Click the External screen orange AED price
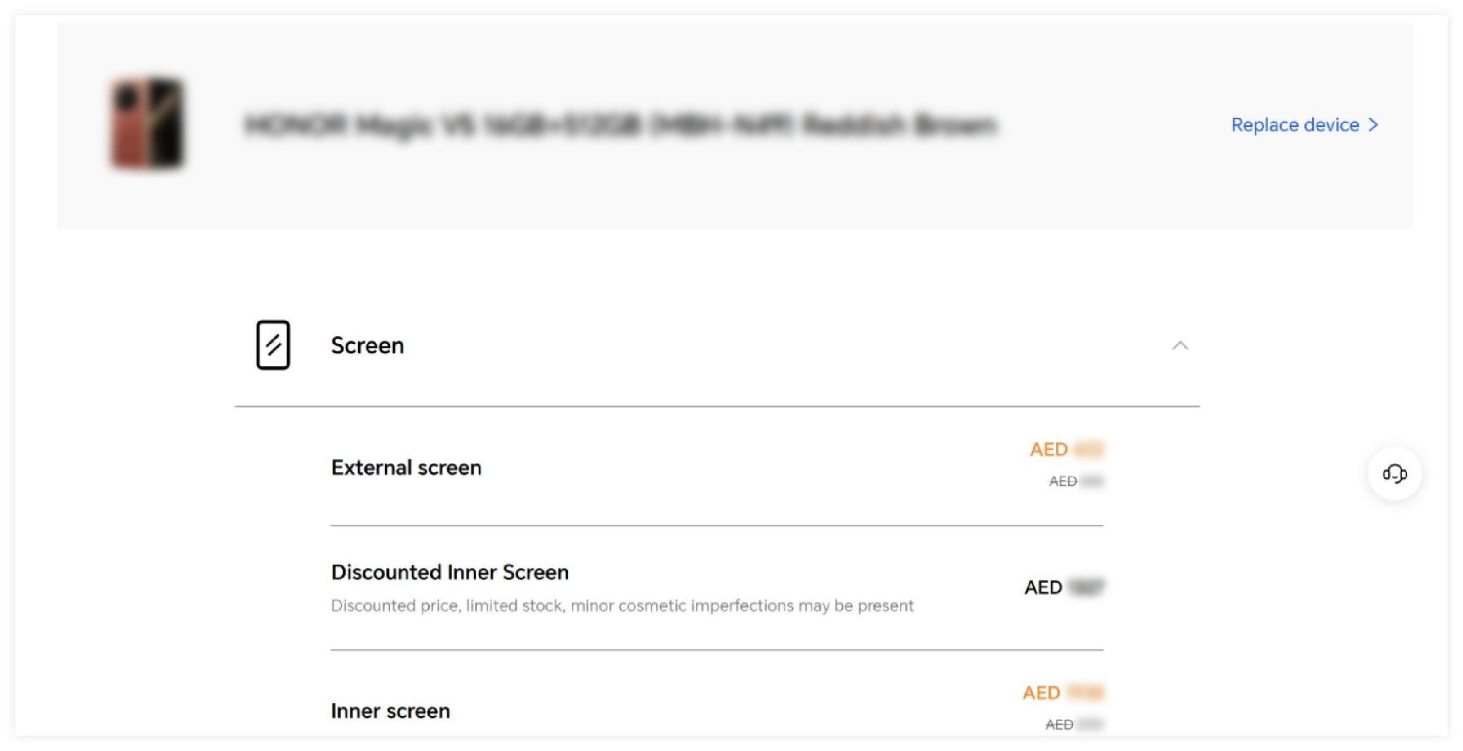This screenshot has height=751, width=1463. click(x=1066, y=449)
